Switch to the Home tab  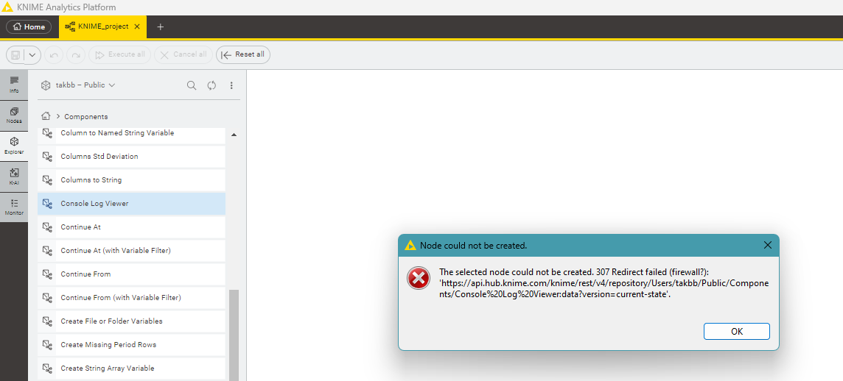[x=29, y=26]
